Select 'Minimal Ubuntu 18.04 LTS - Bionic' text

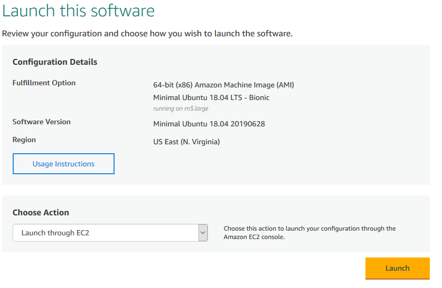(x=211, y=97)
